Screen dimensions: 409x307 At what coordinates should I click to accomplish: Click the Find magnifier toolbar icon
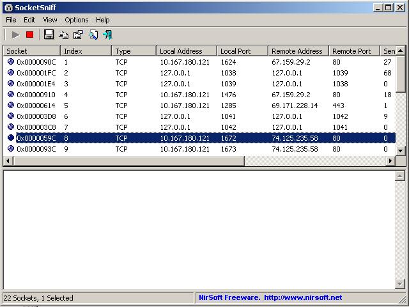(93, 35)
